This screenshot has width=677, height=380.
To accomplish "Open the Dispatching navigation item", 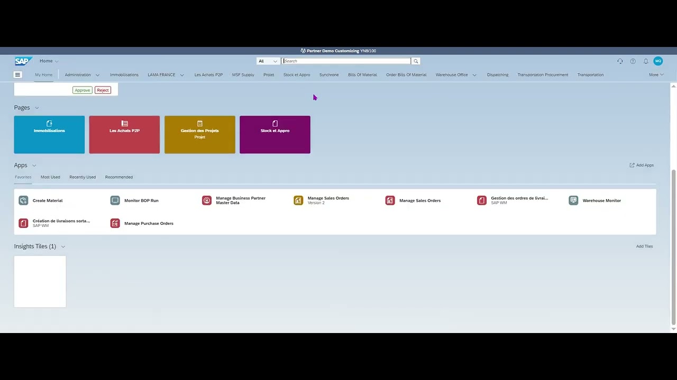I will click(498, 75).
